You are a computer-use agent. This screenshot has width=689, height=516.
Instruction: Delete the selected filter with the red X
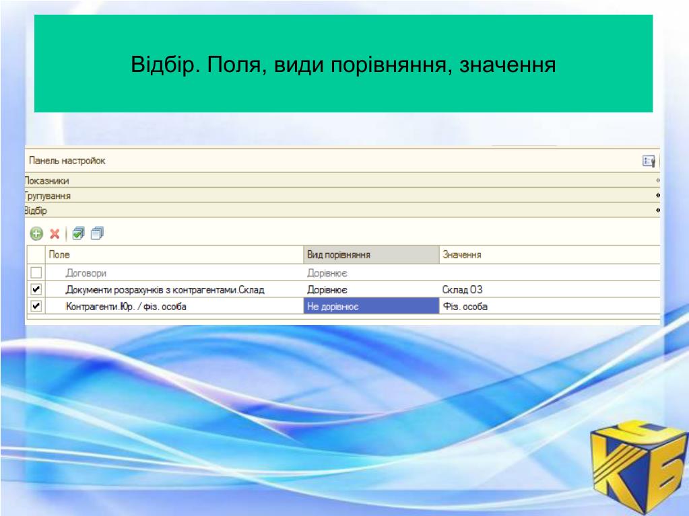[x=55, y=233]
